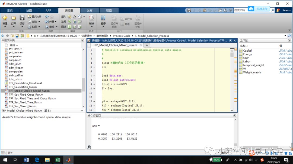
Task: Insert function using the fx icon
Action: point(75,16)
